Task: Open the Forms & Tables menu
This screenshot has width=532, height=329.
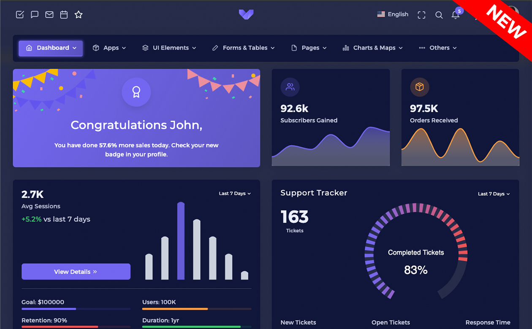Action: pyautogui.click(x=243, y=48)
